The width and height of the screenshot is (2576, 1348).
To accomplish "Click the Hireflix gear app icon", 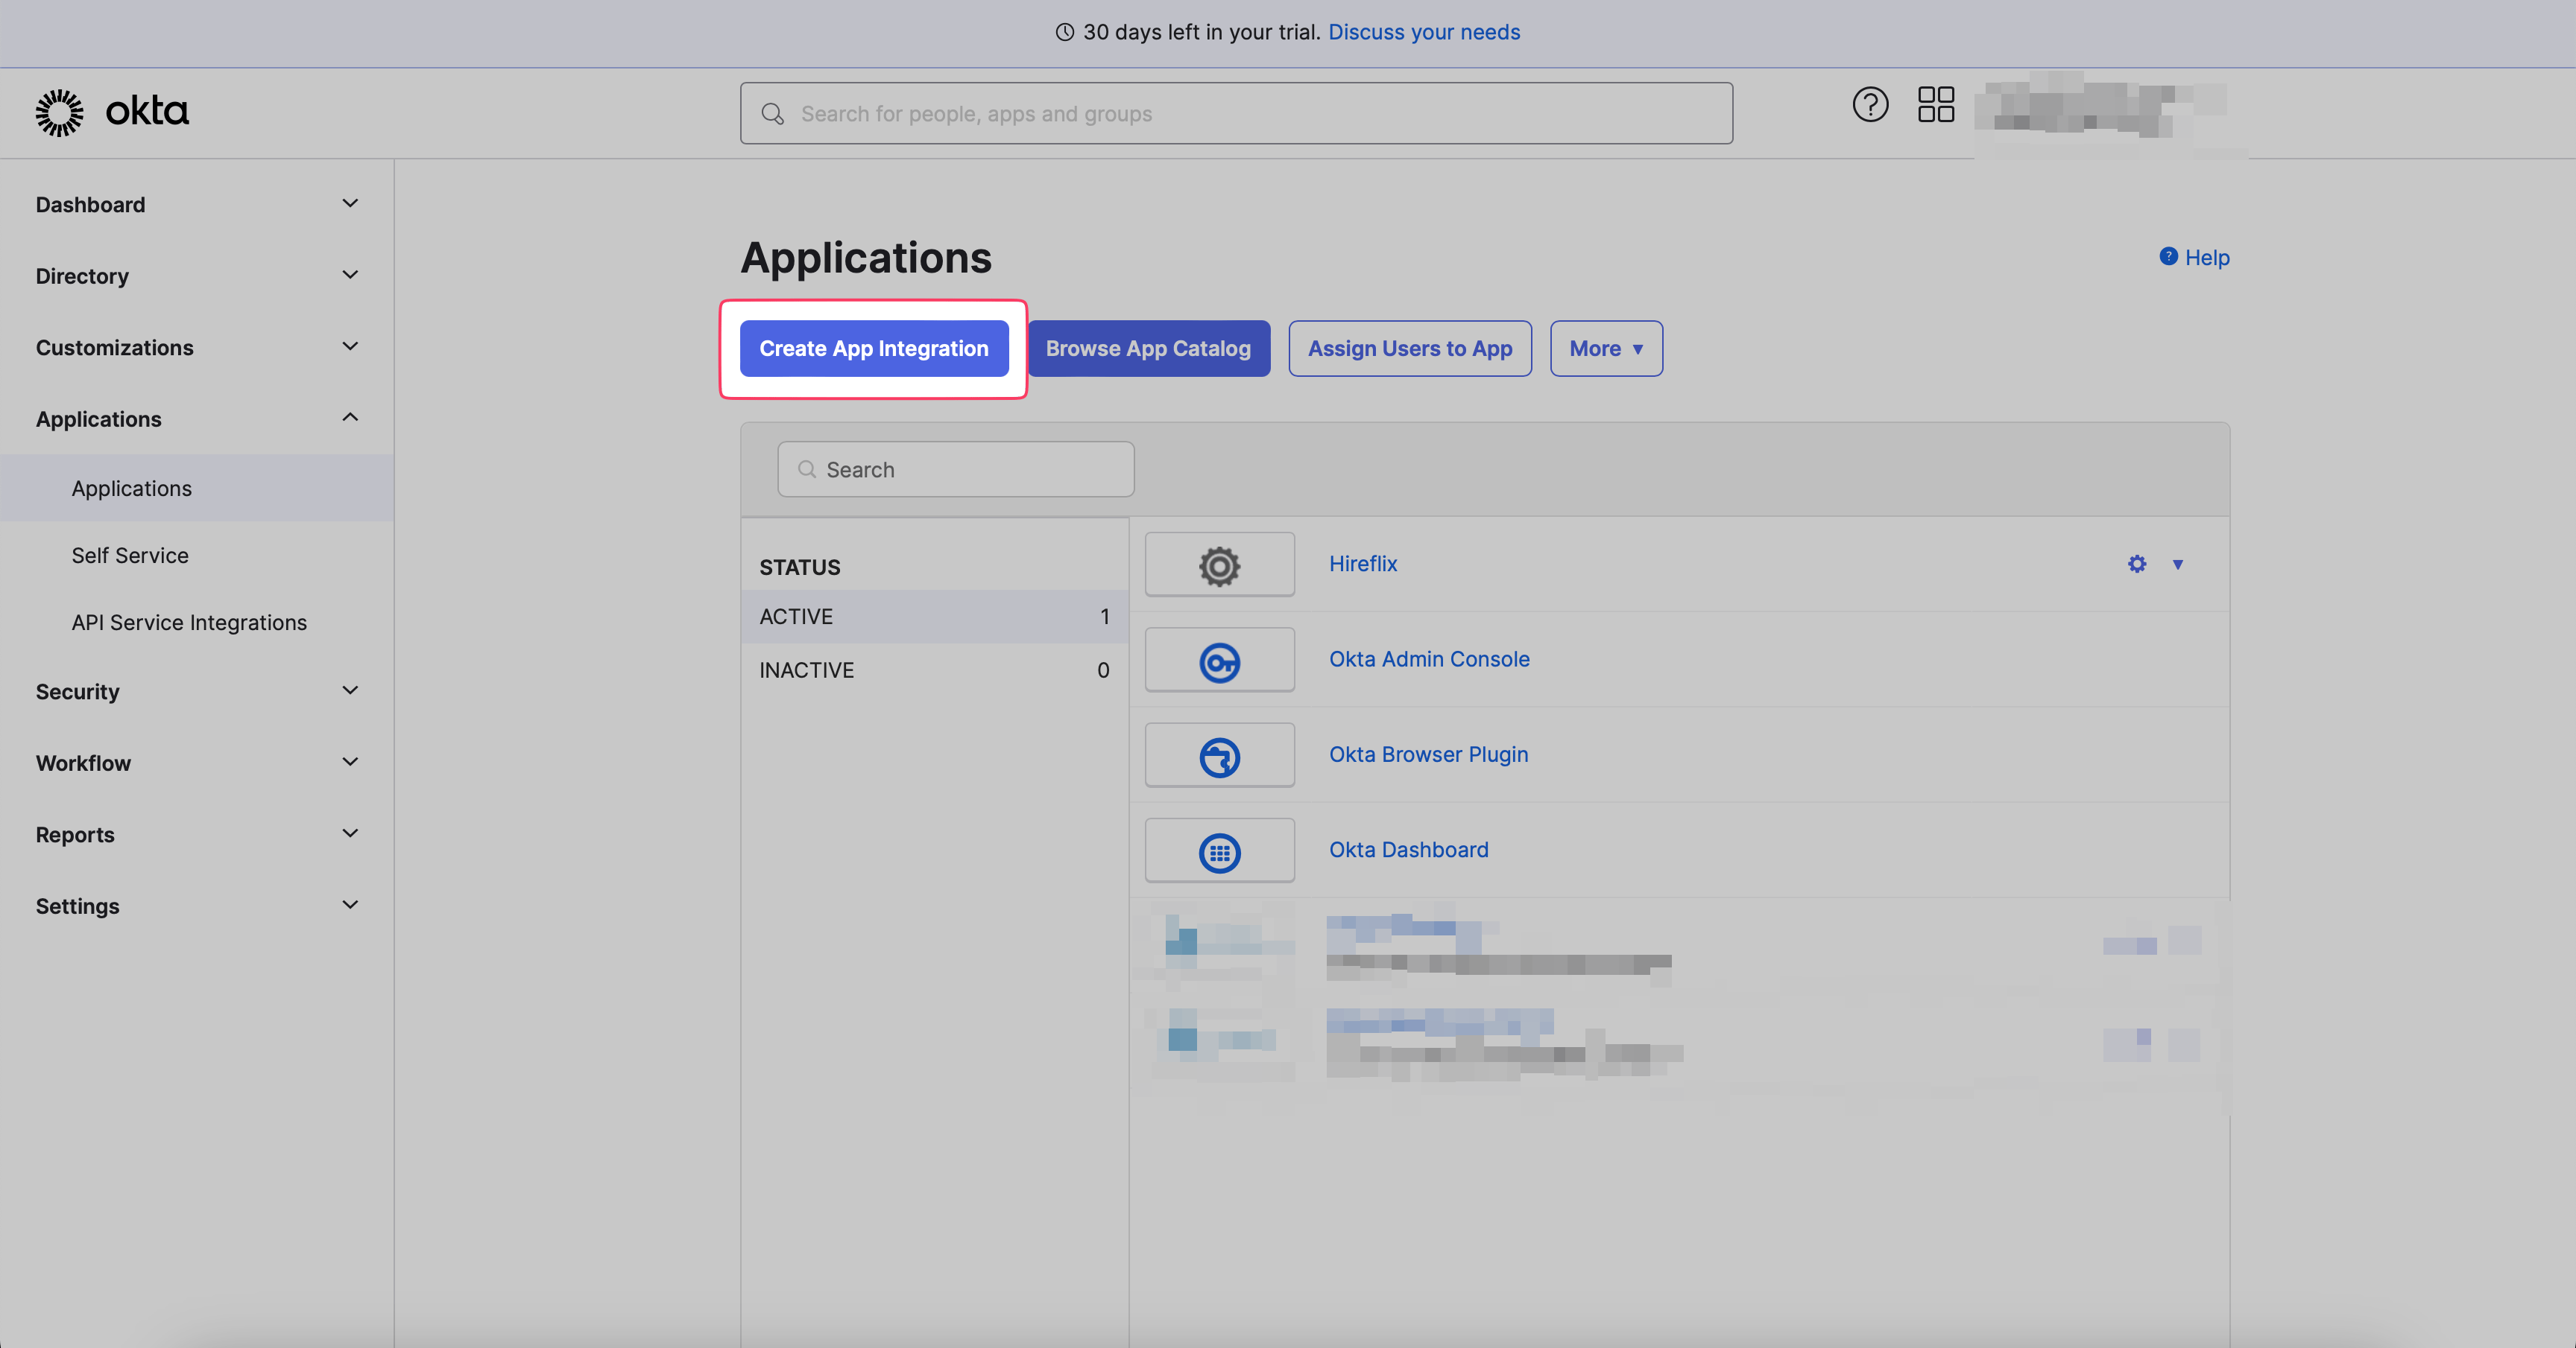I will (1219, 565).
